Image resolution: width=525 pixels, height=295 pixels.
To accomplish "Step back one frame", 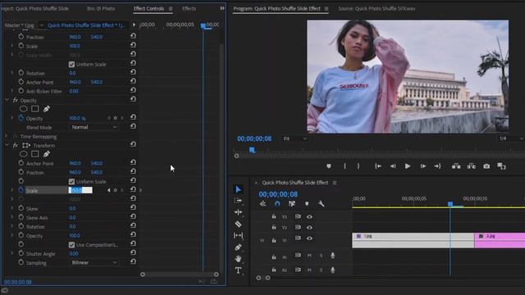I will point(393,166).
